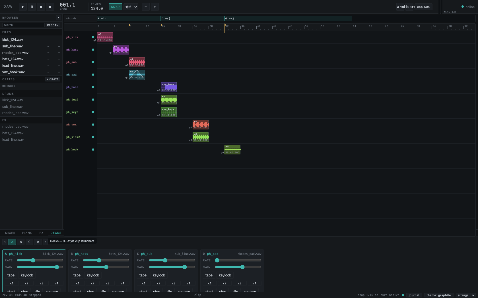Screen dimensions: 478x298
Task: Select deck bank C
Action: (x=29, y=242)
